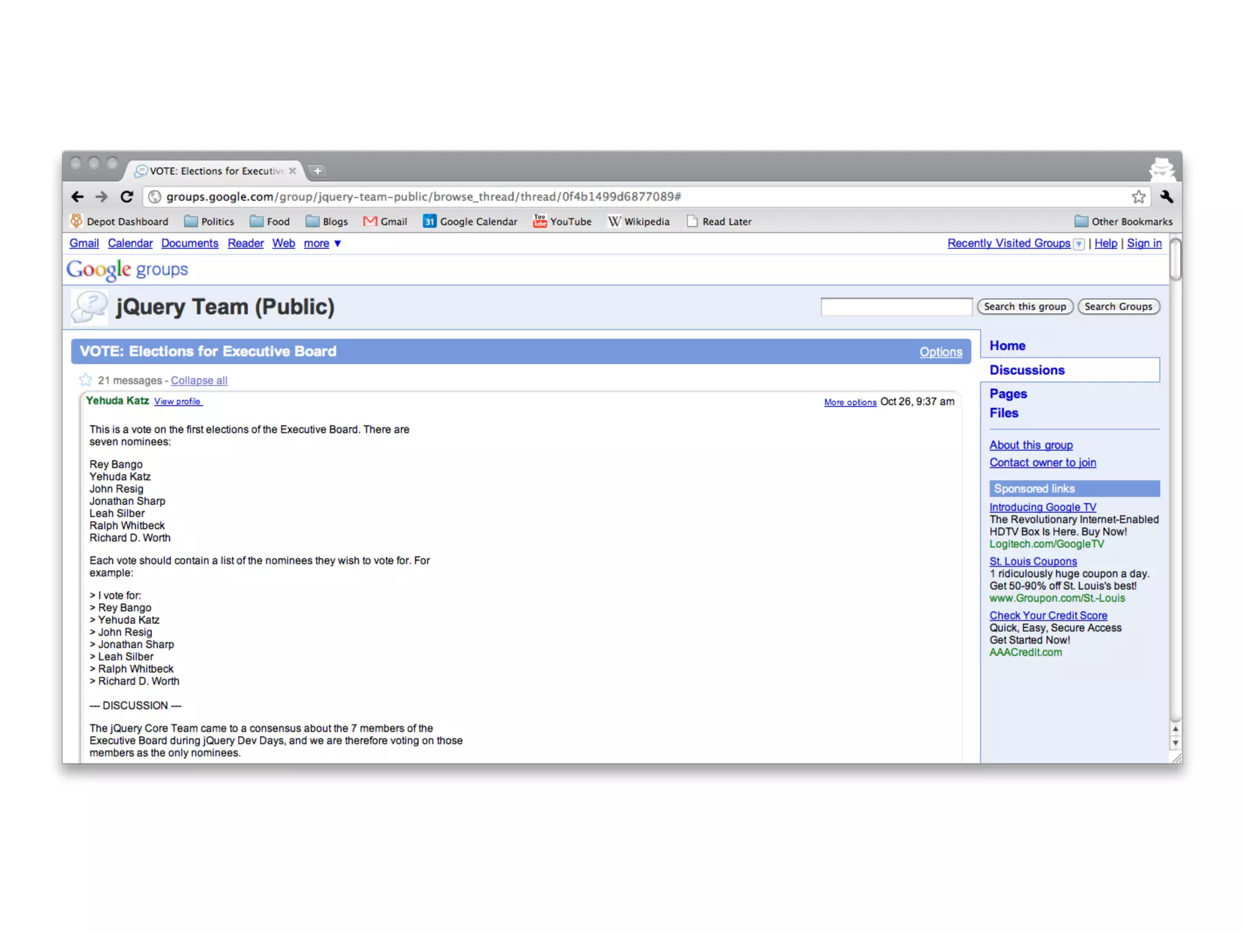
Task: Open the Chrome wrench settings menu
Action: pyautogui.click(x=1166, y=197)
